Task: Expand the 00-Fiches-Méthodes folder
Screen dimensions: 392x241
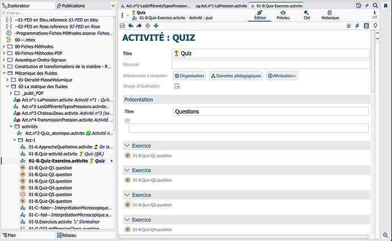Action: point(4,47)
